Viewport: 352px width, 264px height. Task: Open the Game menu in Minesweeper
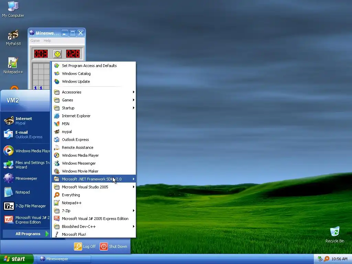click(35, 41)
